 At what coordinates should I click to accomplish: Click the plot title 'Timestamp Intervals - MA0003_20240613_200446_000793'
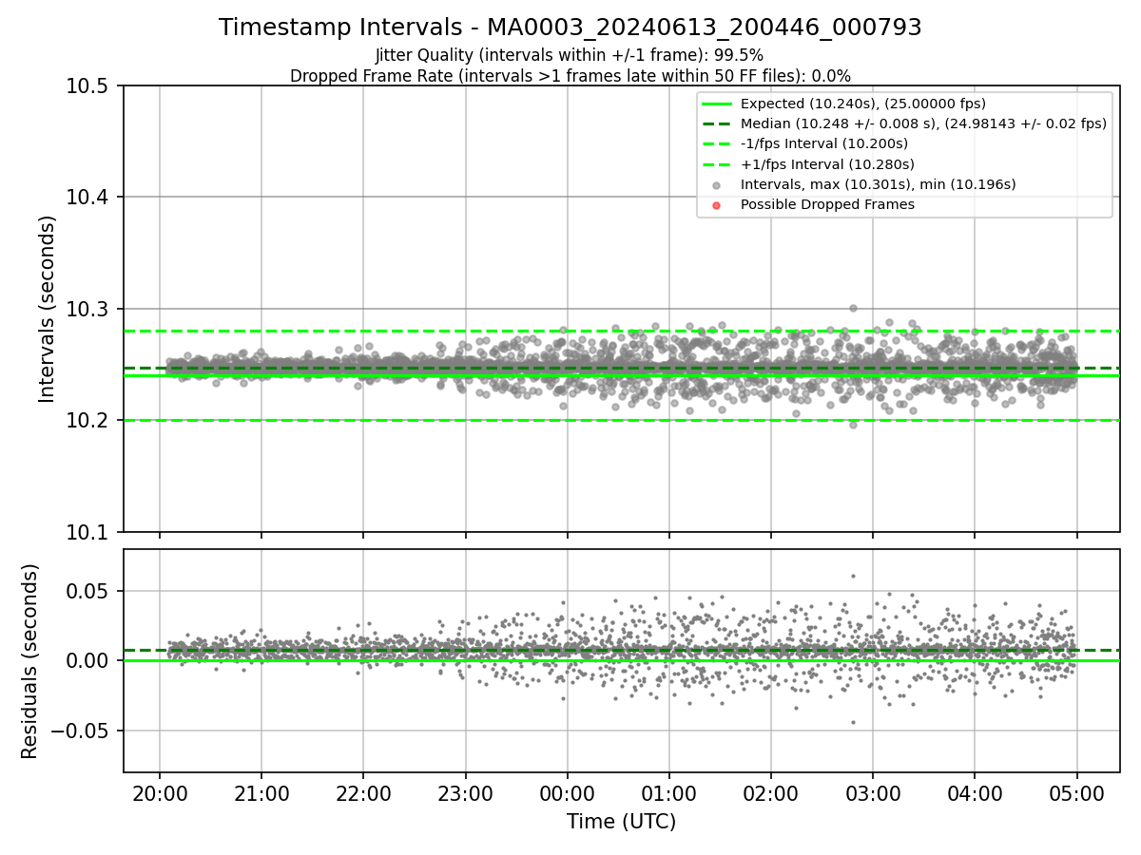pyautogui.click(x=570, y=28)
